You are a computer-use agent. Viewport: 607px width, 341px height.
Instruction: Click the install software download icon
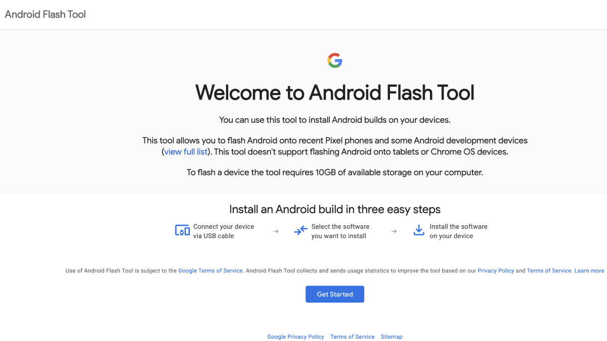tap(418, 230)
